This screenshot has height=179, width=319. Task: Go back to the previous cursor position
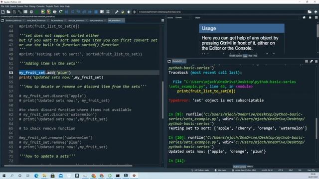pyautogui.click(x=129, y=12)
